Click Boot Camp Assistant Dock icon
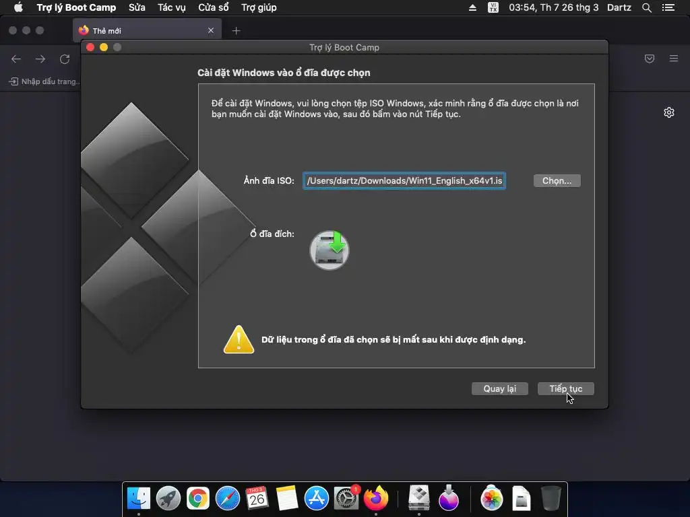This screenshot has width=690, height=517. 418,498
